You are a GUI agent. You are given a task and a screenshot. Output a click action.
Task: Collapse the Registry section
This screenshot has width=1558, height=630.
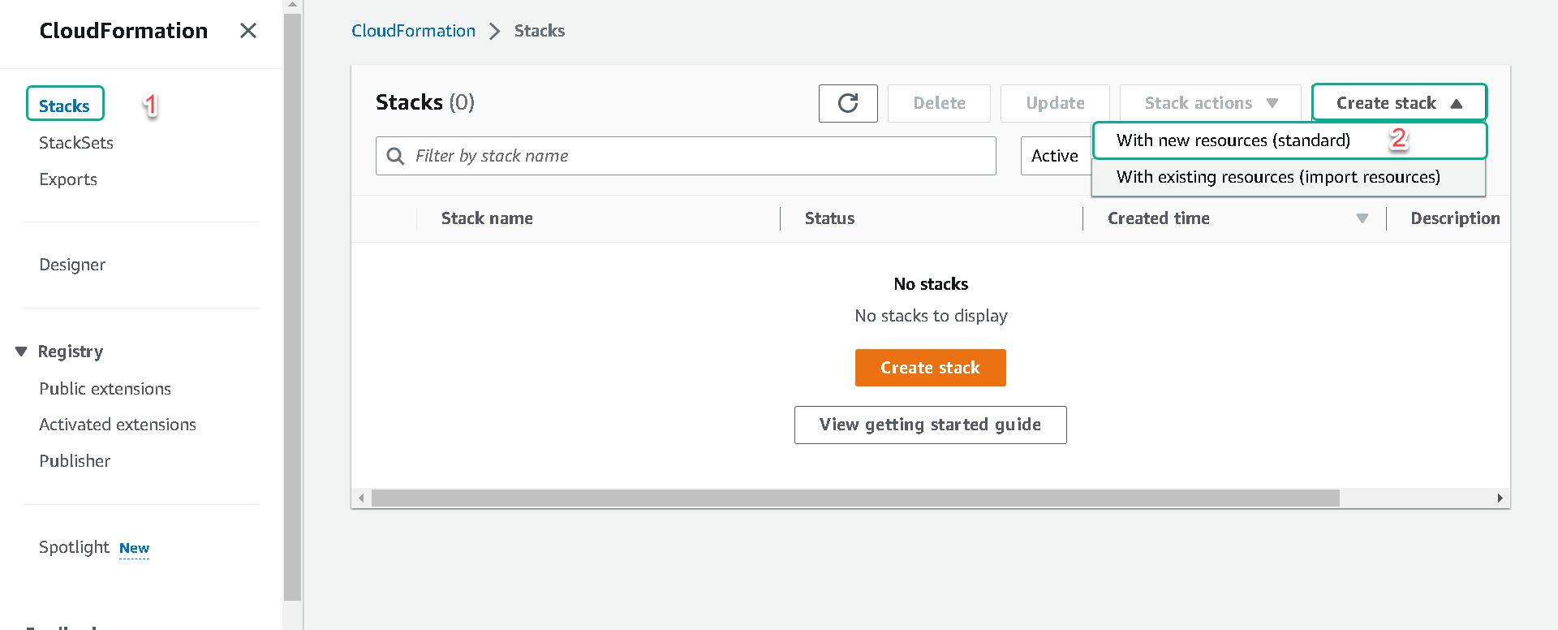point(21,352)
